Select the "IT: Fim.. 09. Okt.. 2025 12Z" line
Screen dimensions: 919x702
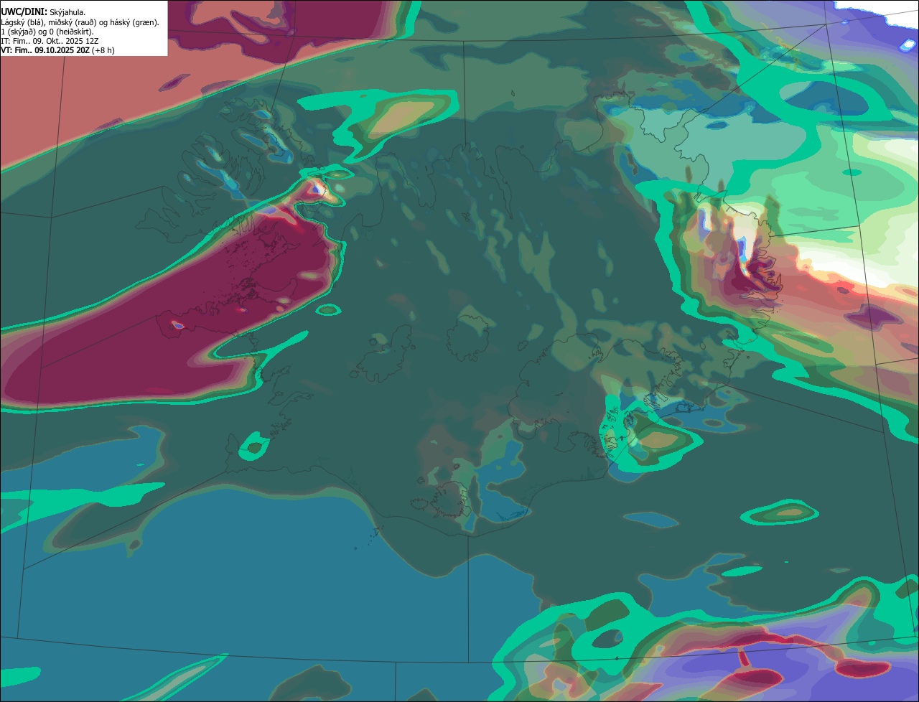pyautogui.click(x=50, y=41)
